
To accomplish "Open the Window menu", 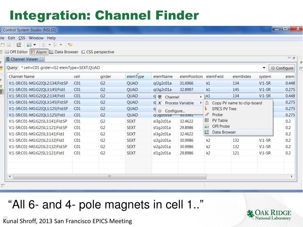I will pos(36,38).
